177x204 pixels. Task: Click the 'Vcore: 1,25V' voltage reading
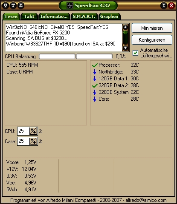click(x=21, y=162)
